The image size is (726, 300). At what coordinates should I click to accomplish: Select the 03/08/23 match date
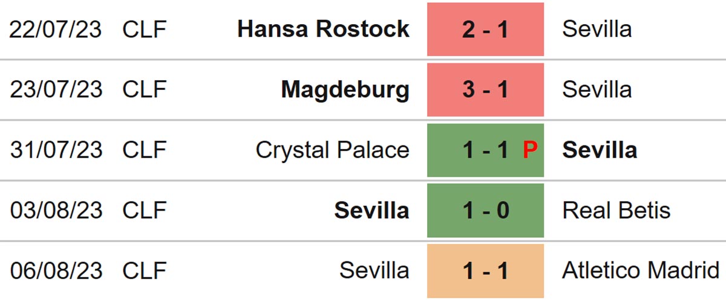(x=56, y=210)
